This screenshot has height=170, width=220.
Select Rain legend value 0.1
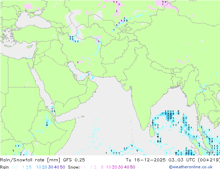tap(15, 167)
